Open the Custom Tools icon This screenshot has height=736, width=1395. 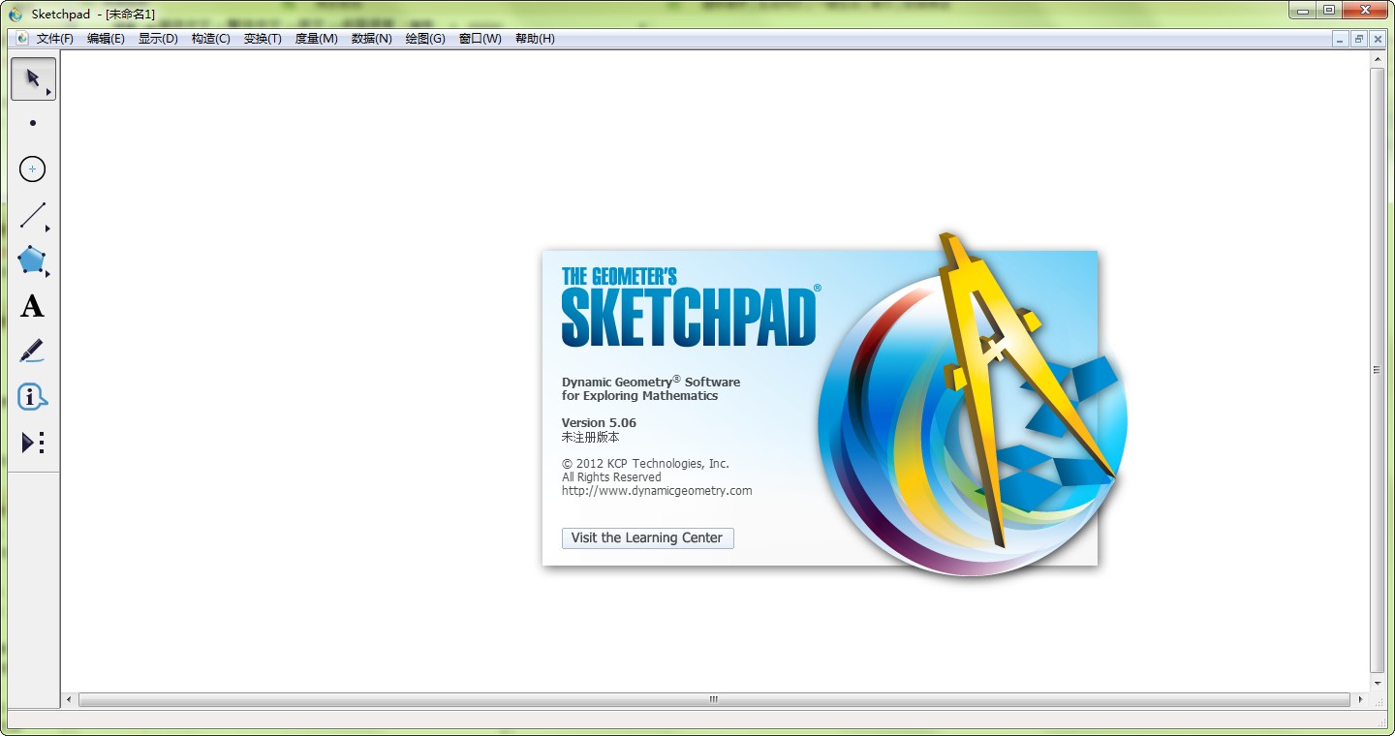[33, 443]
